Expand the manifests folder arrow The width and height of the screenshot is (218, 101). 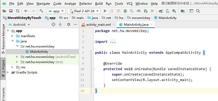tap(12, 36)
